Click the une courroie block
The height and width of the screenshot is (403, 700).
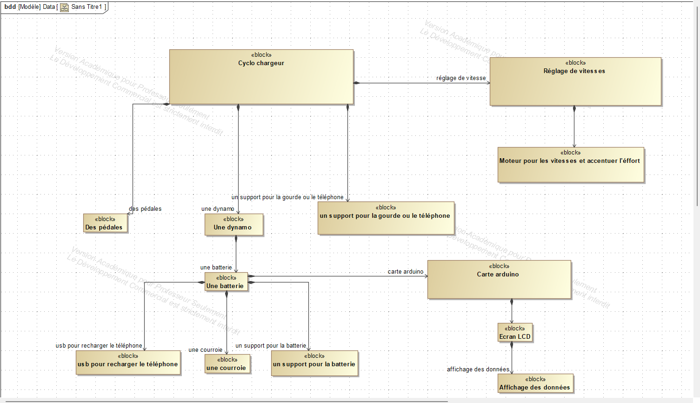pos(227,364)
